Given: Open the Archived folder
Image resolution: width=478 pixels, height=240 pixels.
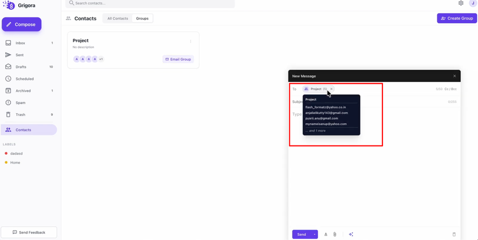Looking at the screenshot, I should pyautogui.click(x=29, y=90).
